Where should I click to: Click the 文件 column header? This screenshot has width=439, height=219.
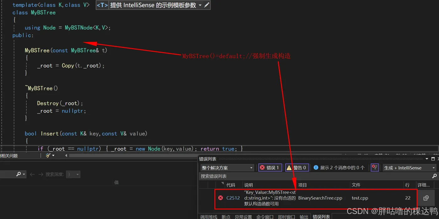(356, 185)
